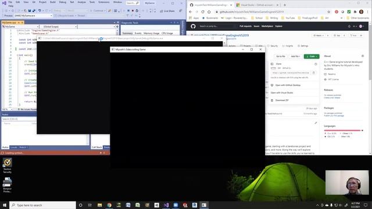This screenshot has width=372, height=209.
Task: Open the (Global Scope) dropdown
Action: [x=58, y=27]
